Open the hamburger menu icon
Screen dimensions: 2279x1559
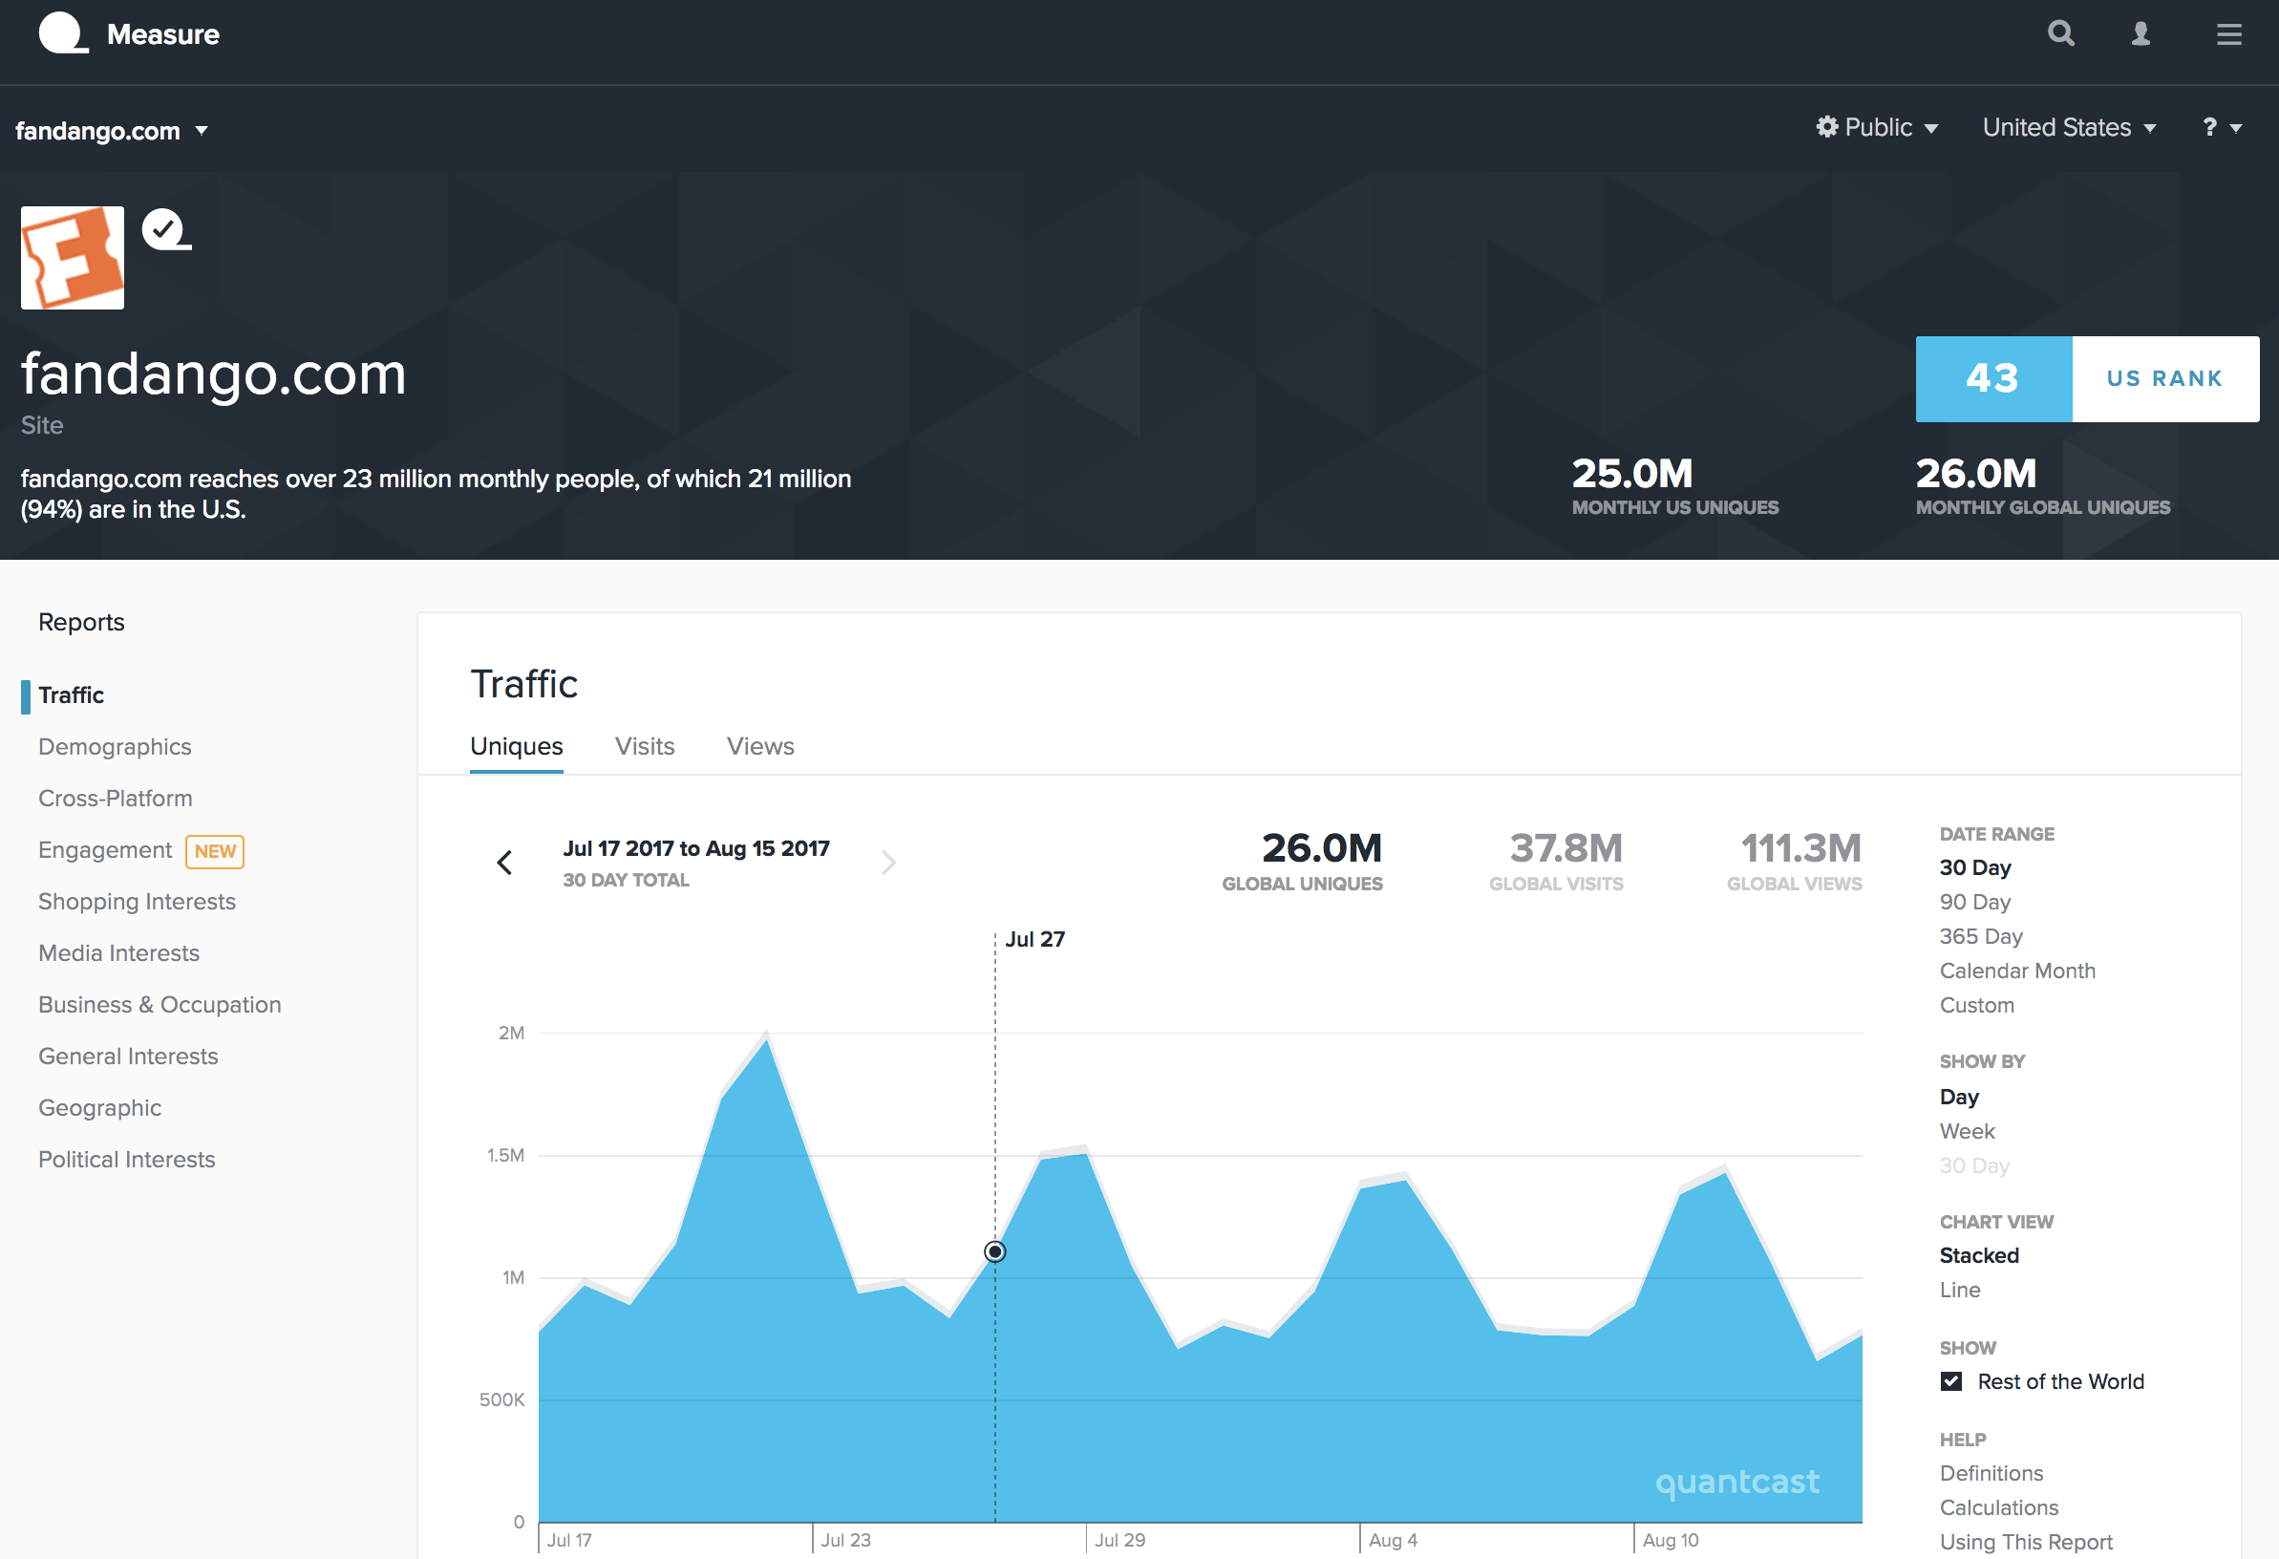tap(2229, 33)
